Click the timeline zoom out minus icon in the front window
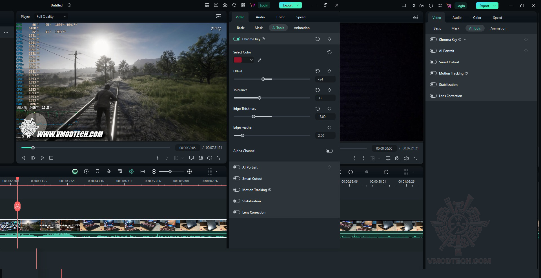541x278 pixels. [x=154, y=171]
